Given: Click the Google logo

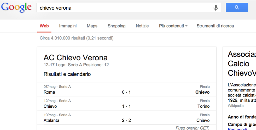Looking at the screenshot, I should 16,8.
